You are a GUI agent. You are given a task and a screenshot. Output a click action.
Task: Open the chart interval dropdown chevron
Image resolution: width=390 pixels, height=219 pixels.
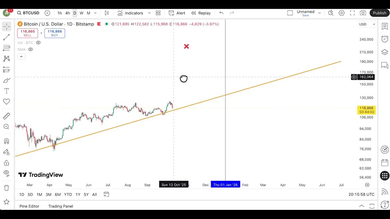pos(95,13)
